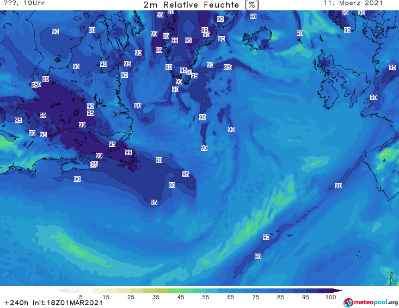Screen dimensions: 399x308
Task: Click the legend tick value 25
Action: [131, 297]
